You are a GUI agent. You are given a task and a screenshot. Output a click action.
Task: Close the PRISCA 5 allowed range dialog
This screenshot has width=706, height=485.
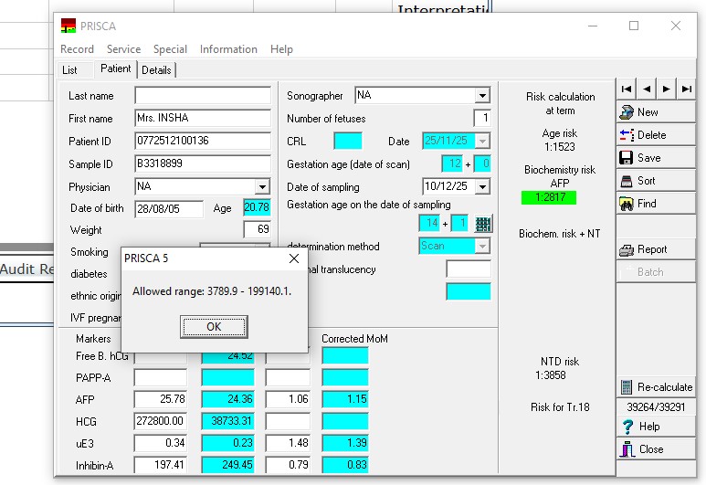[294, 258]
